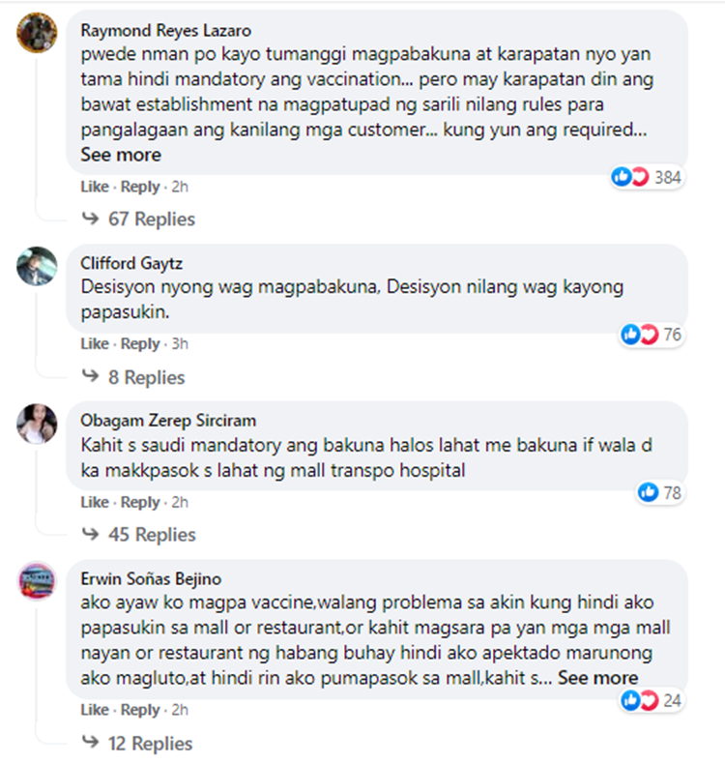Image resolution: width=725 pixels, height=763 pixels.
Task: Expand the 12 Replies thread
Action: (x=137, y=744)
